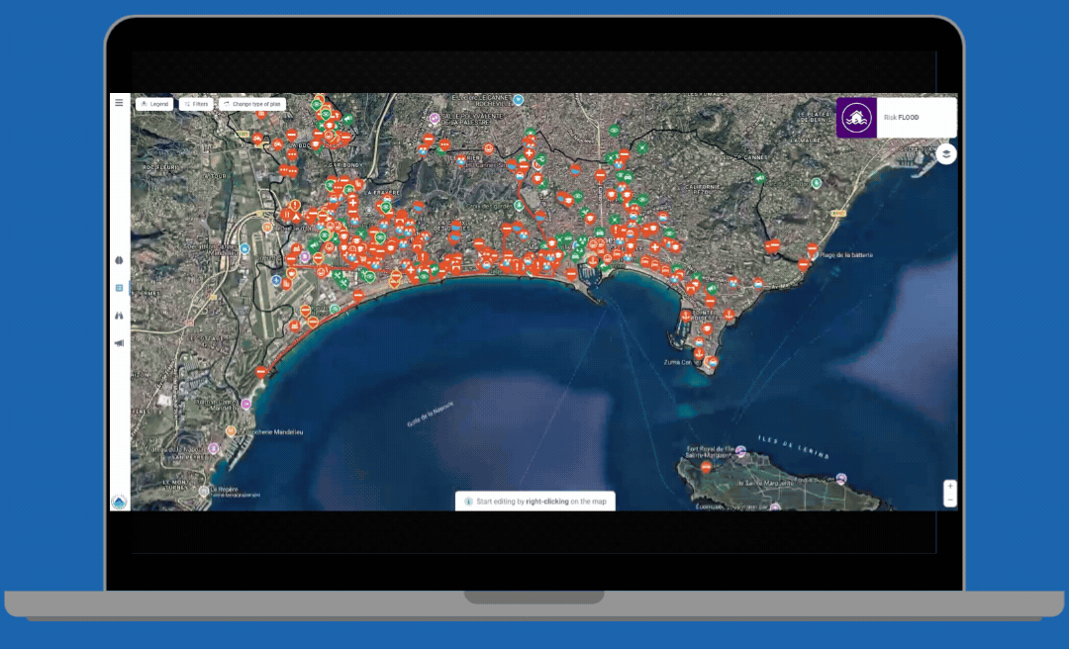Viewport: 1069px width, 649px height.
Task: Click the purple flood risk icon
Action: (x=856, y=118)
